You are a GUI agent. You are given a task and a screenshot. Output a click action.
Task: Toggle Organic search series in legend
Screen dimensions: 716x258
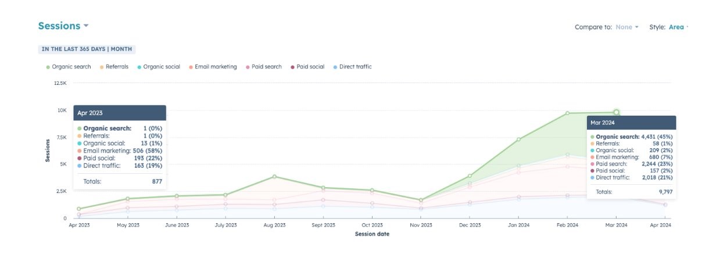pyautogui.click(x=71, y=67)
